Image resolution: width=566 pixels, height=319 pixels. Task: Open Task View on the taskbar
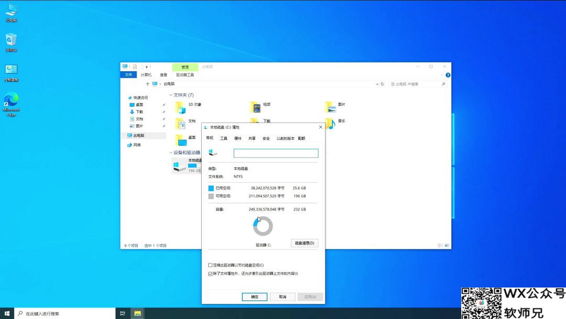(x=122, y=313)
